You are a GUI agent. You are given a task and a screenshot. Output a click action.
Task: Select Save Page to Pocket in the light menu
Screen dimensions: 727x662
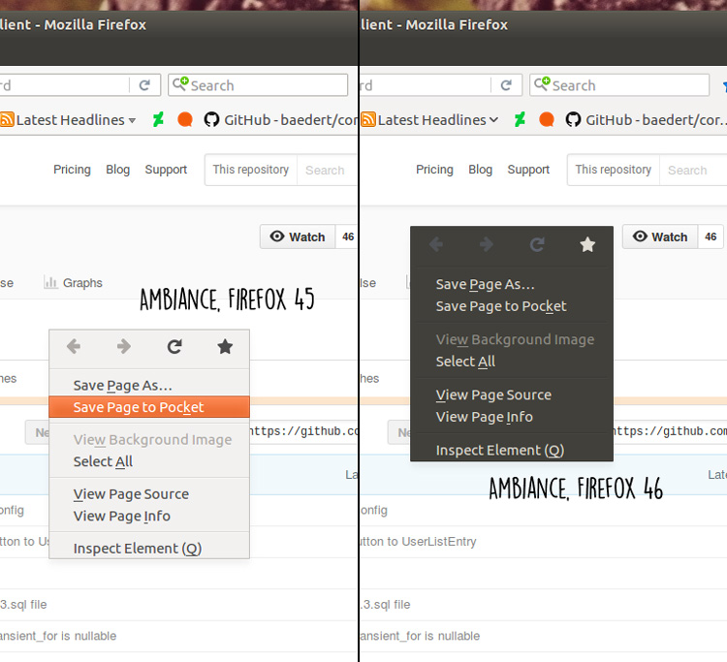point(139,407)
